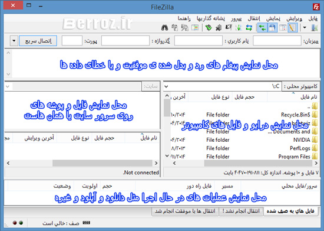This screenshot has width=324, height=231.
Task: Toggle synchronized browsing icon
Action: point(174,28)
